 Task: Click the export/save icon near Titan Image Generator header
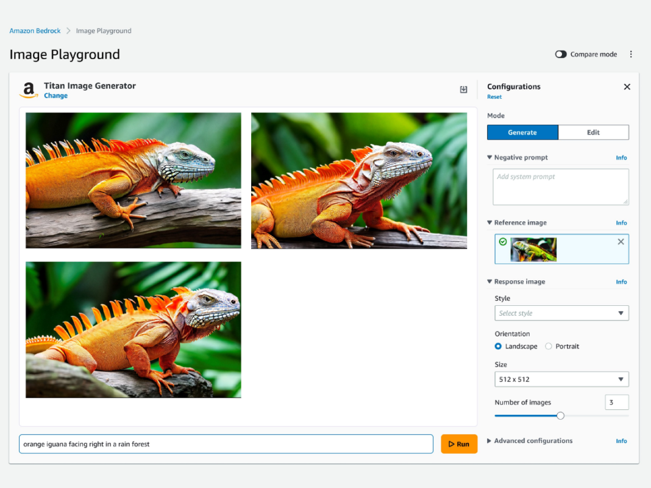[463, 89]
